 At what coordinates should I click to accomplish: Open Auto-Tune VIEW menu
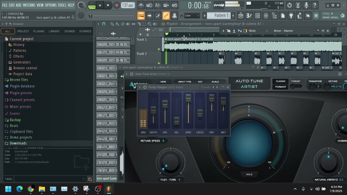click(x=163, y=82)
